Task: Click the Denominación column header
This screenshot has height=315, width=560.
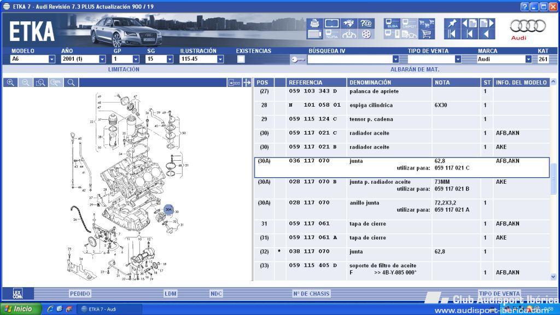Action: tap(389, 83)
